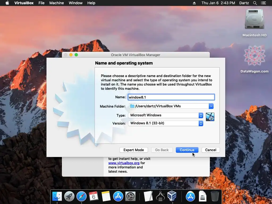
Task: Open the File menu
Action: click(x=41, y=3)
